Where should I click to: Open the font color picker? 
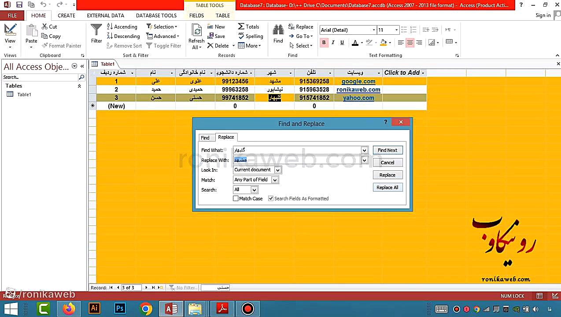[x=362, y=43]
